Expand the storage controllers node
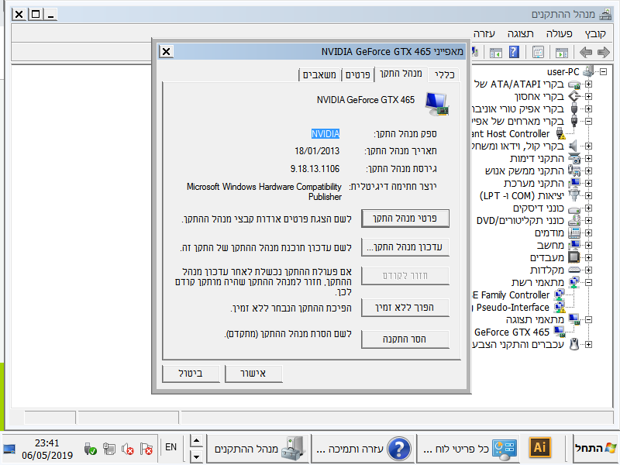The image size is (620, 465). point(589,96)
